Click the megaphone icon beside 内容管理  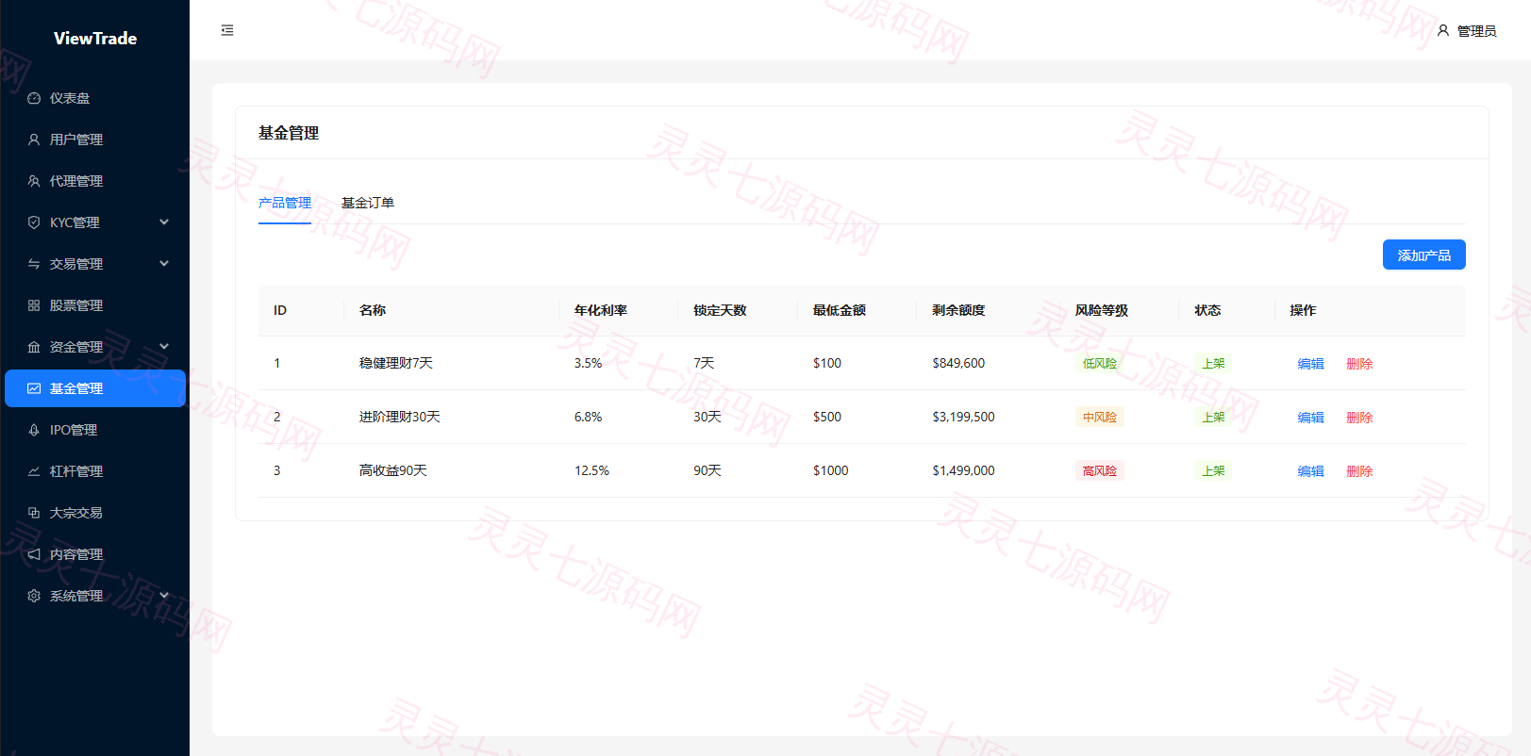(34, 554)
